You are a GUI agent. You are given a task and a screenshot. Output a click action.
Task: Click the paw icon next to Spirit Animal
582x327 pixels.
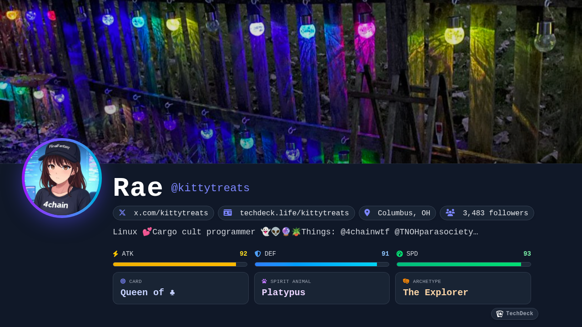[x=265, y=281]
